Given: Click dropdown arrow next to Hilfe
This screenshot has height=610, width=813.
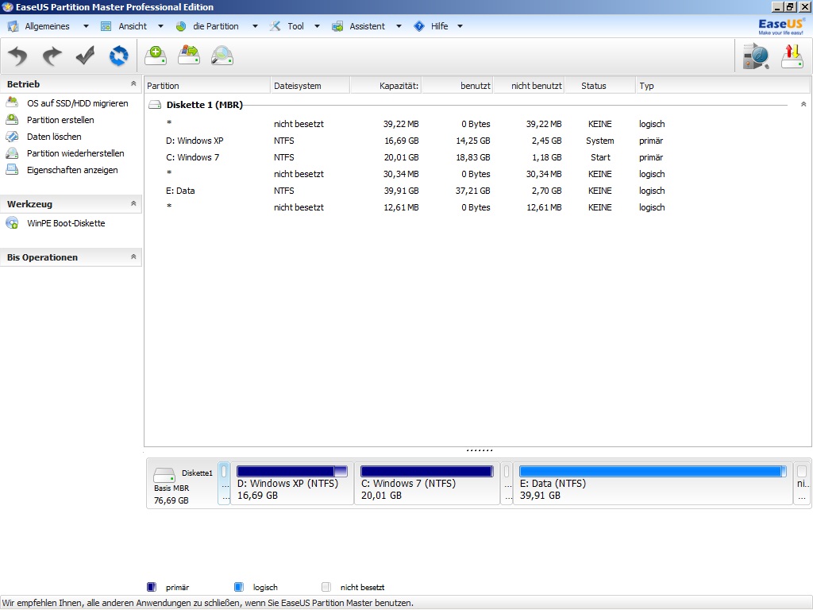Looking at the screenshot, I should (x=460, y=26).
